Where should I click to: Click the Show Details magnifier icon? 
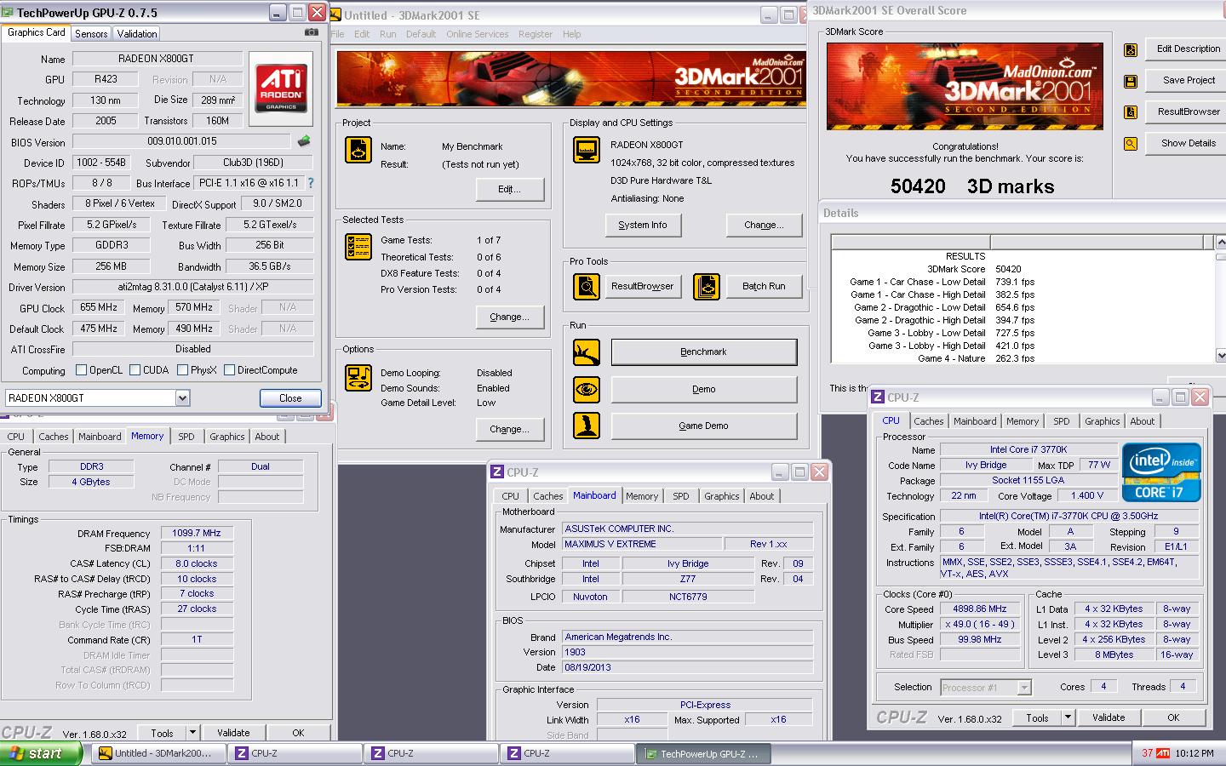point(1131,144)
